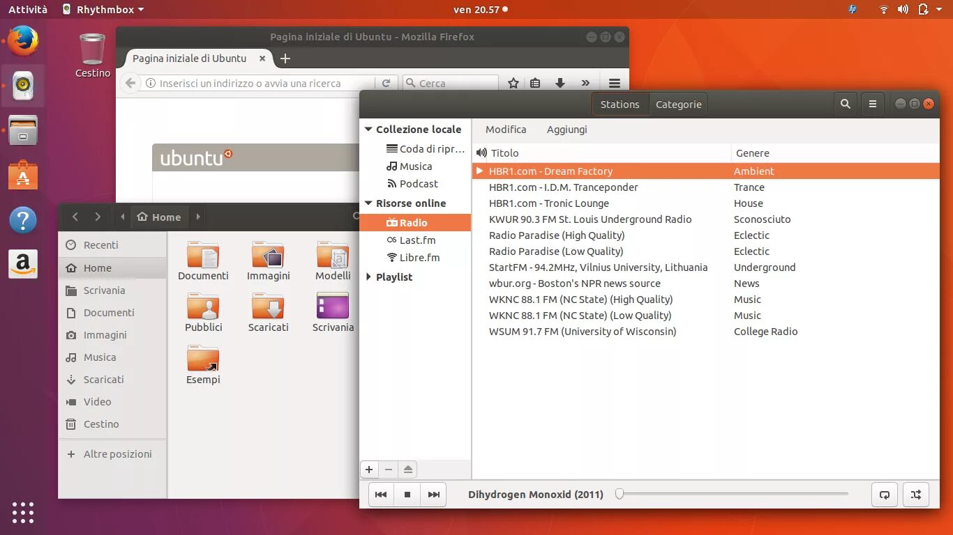
Task: Click the remove (minus) button in Rhythmbox sidebar
Action: point(389,470)
